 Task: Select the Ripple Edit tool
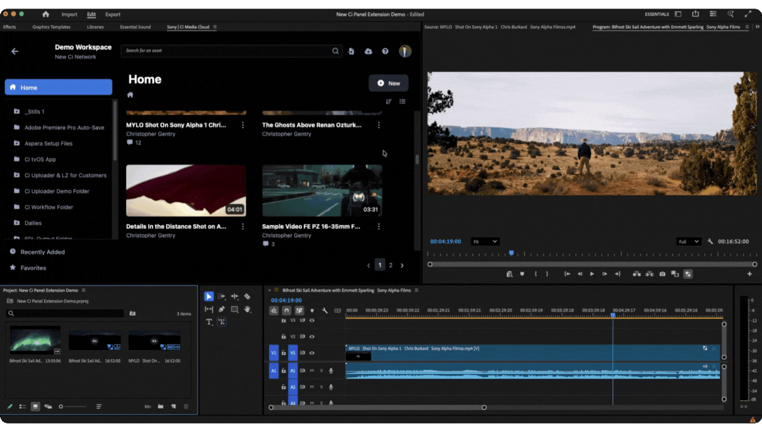pyautogui.click(x=235, y=296)
